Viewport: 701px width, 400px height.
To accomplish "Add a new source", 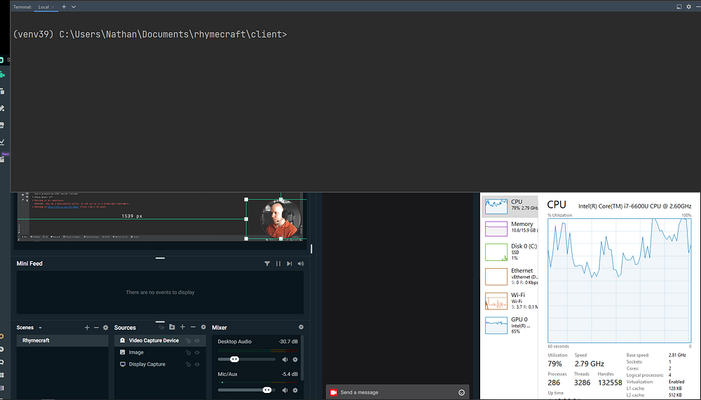I will [x=182, y=327].
